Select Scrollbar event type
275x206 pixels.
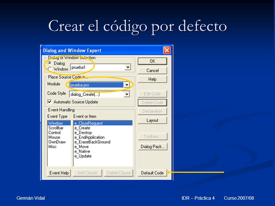click(59, 128)
